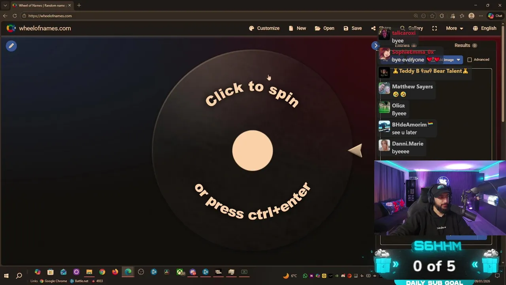506x285 pixels.
Task: Click the blue pencil edit icon
Action: coord(11,46)
